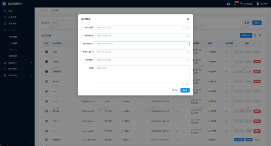Select 个人收藏 in the sidebar submenu

13,43
